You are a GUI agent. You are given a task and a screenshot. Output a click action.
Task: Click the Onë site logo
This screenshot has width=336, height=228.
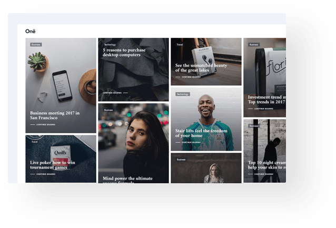pos(30,31)
